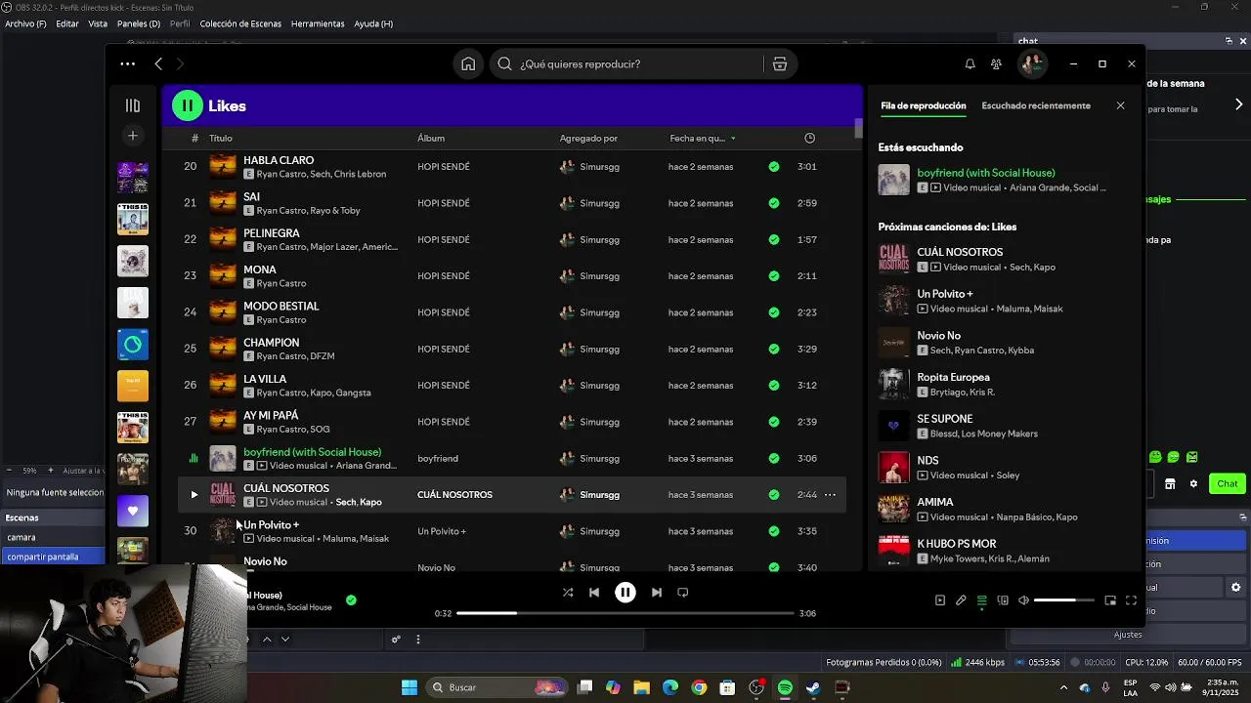Open Steam from the taskbar
This screenshot has width=1251, height=703.
[x=813, y=687]
